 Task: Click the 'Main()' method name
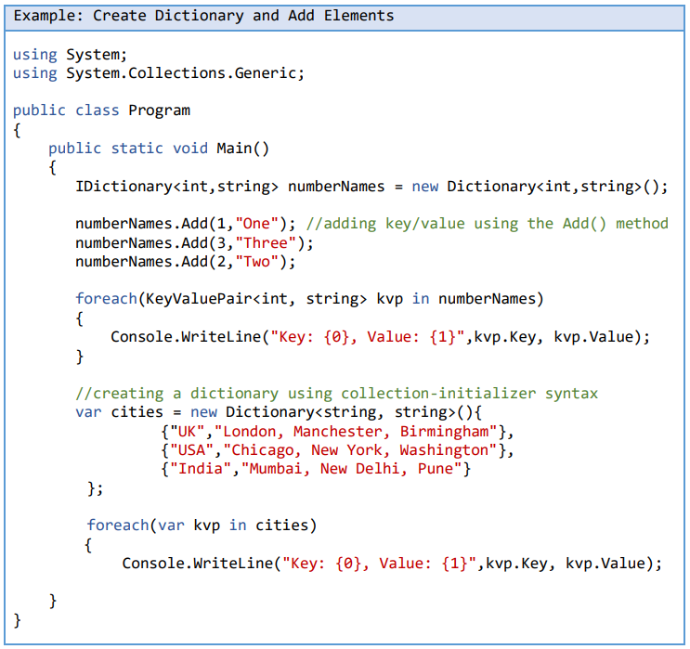tap(242, 149)
